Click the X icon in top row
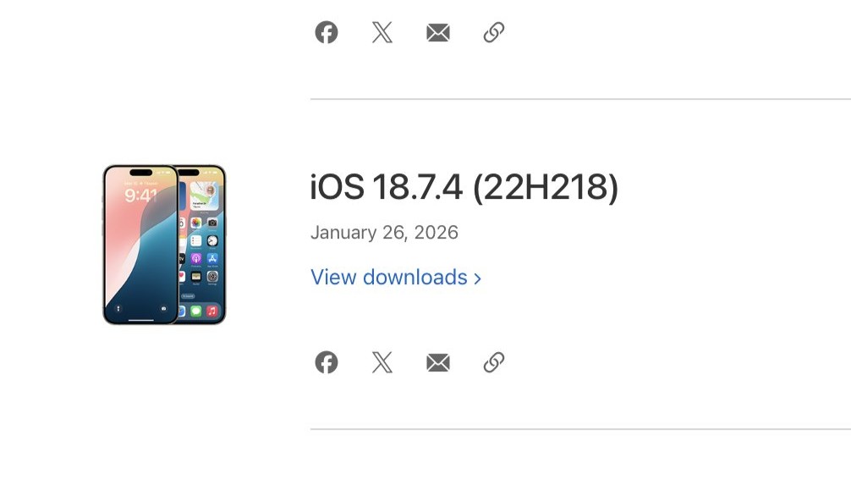 (x=382, y=32)
